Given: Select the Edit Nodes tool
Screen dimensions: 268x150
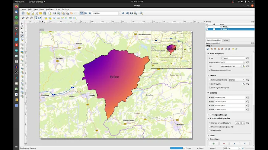Looking at the screenshot, I should (x=22, y=40).
